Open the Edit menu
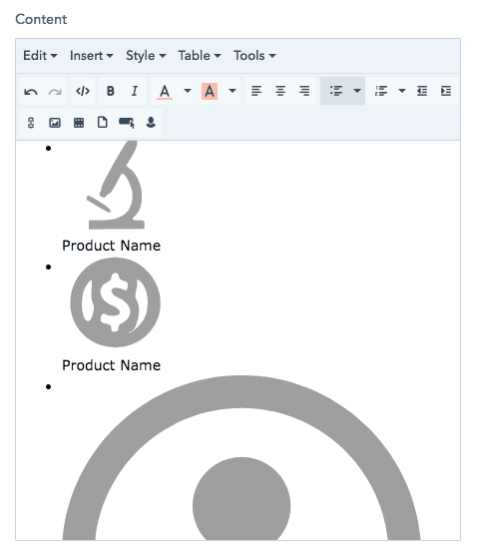This screenshot has height=553, width=479. point(40,56)
